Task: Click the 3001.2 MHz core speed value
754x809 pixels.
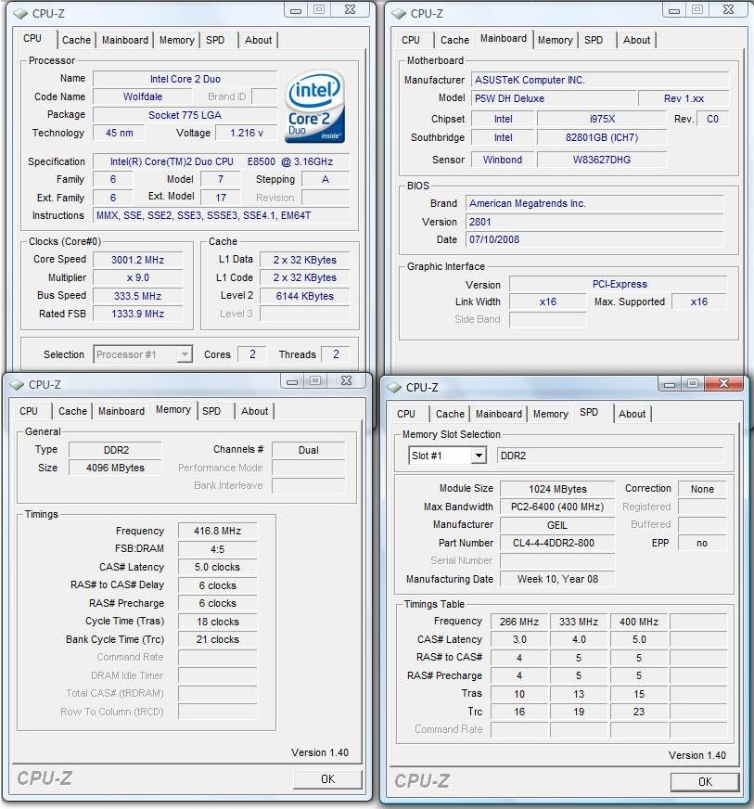Action: (x=137, y=260)
